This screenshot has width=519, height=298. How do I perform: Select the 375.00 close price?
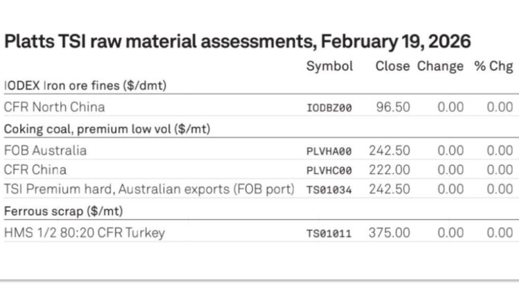(x=390, y=232)
